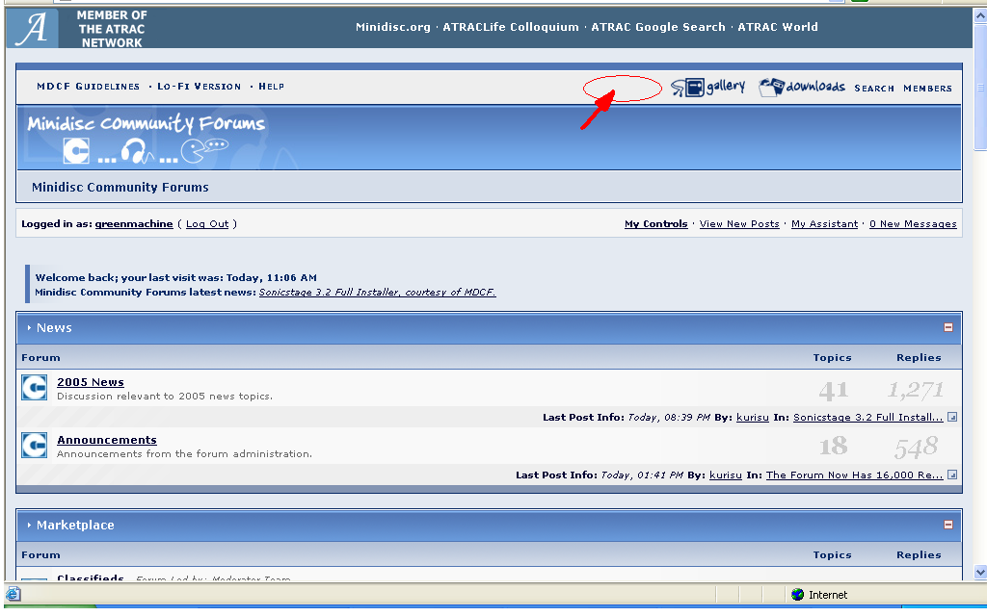Click View New Posts
Image resolution: width=987 pixels, height=616 pixels.
(739, 223)
